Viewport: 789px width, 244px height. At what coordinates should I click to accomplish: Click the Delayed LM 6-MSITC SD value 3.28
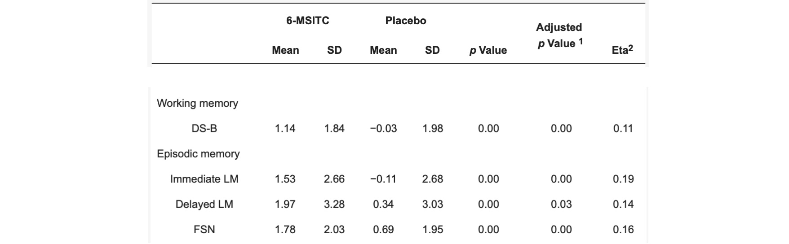click(334, 205)
